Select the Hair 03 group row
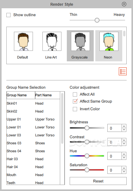 tap(33, 159)
